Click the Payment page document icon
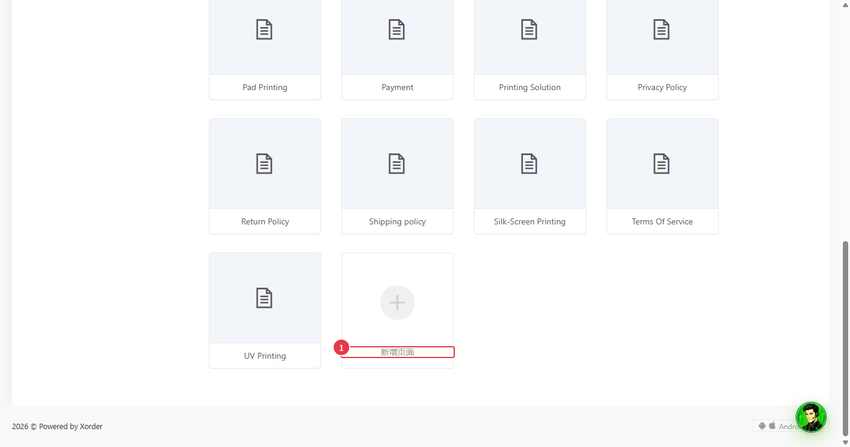Image resolution: width=850 pixels, height=447 pixels. coord(397,30)
